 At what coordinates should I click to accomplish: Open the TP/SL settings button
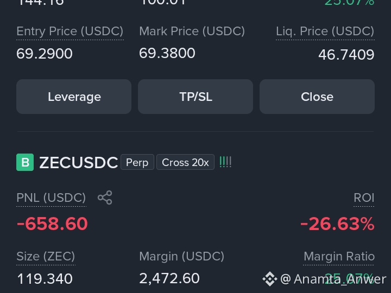195,97
